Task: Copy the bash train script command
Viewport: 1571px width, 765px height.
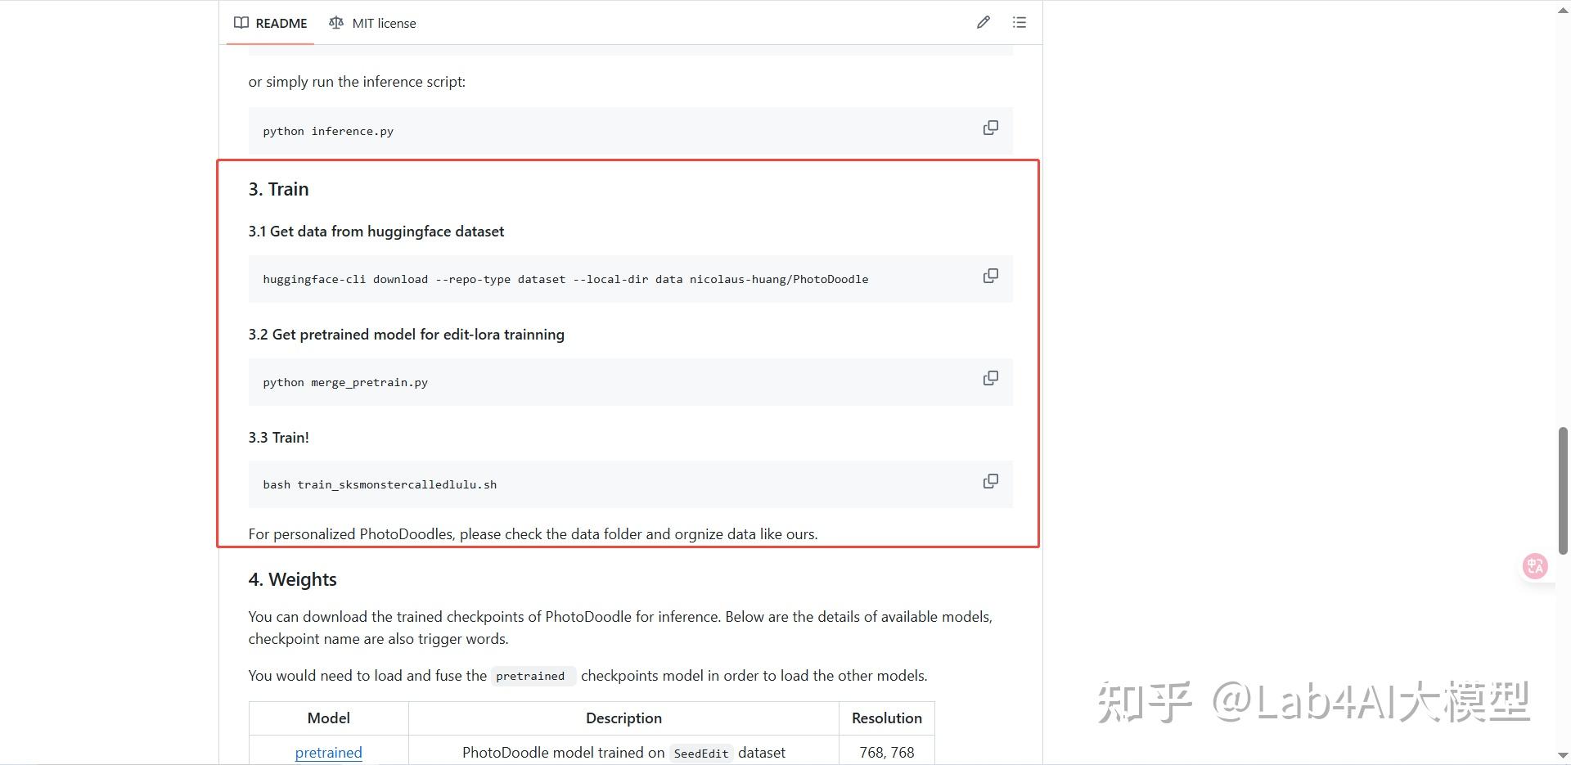Action: tap(990, 482)
